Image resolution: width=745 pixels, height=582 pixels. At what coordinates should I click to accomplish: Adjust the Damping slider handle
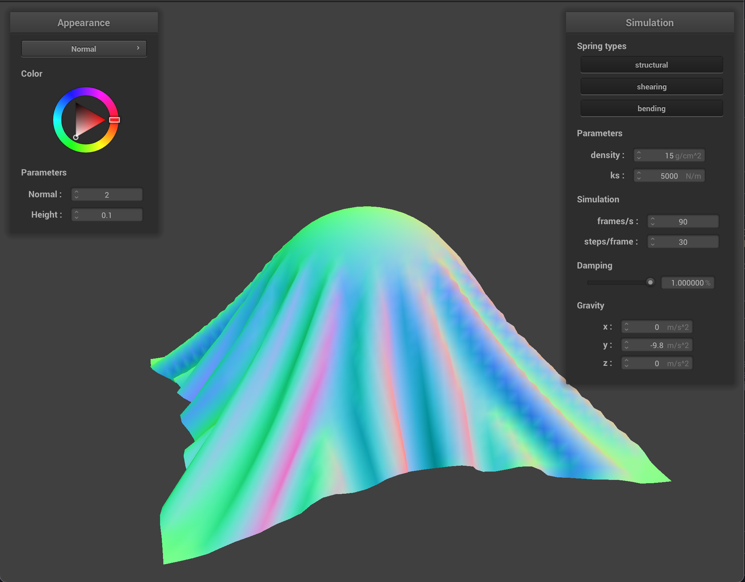[650, 282]
